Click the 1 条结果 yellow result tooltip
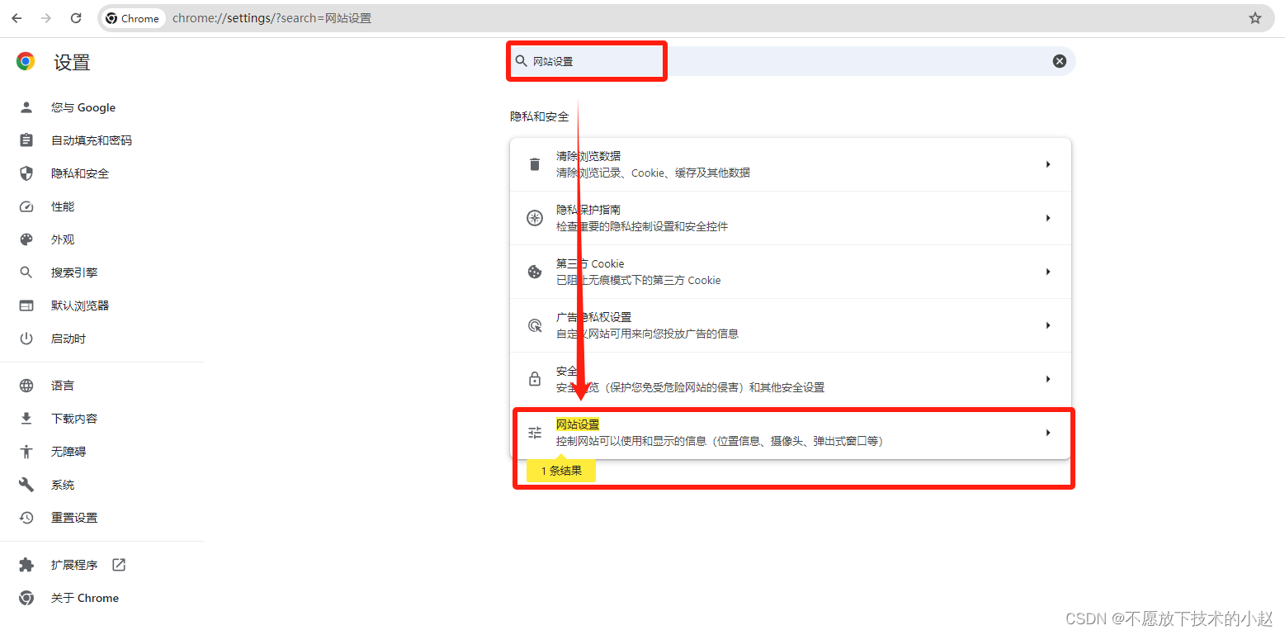The height and width of the screenshot is (635, 1285). pos(561,471)
